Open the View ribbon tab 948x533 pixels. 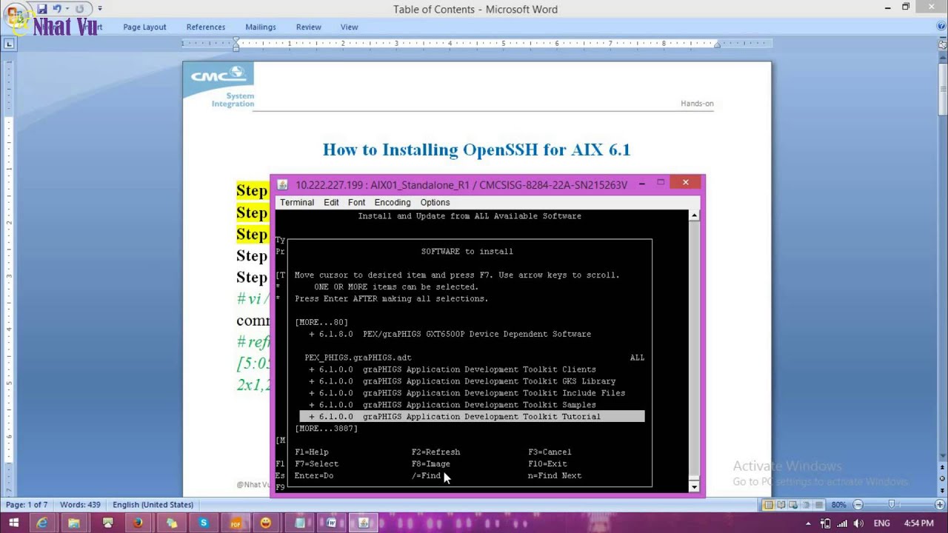(x=350, y=27)
